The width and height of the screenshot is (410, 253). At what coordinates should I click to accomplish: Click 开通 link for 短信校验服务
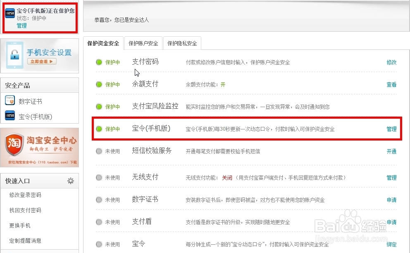(391, 151)
